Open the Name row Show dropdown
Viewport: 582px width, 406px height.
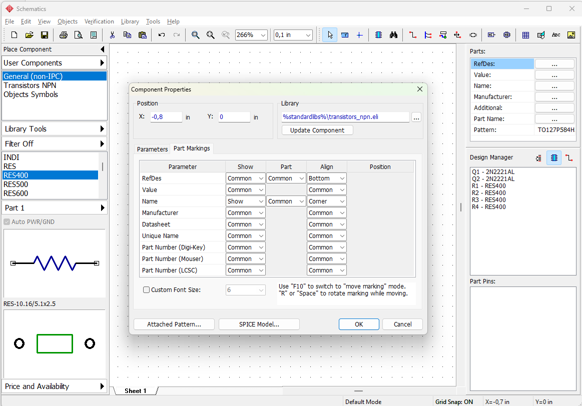pos(245,201)
